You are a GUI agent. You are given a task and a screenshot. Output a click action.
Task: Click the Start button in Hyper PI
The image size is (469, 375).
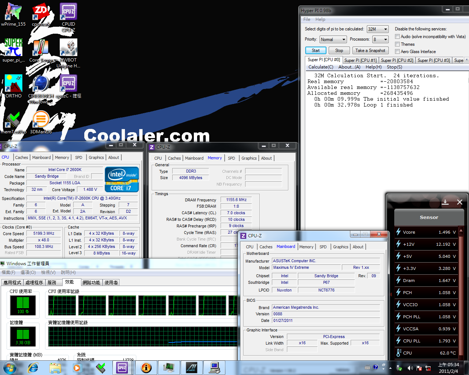pyautogui.click(x=315, y=51)
